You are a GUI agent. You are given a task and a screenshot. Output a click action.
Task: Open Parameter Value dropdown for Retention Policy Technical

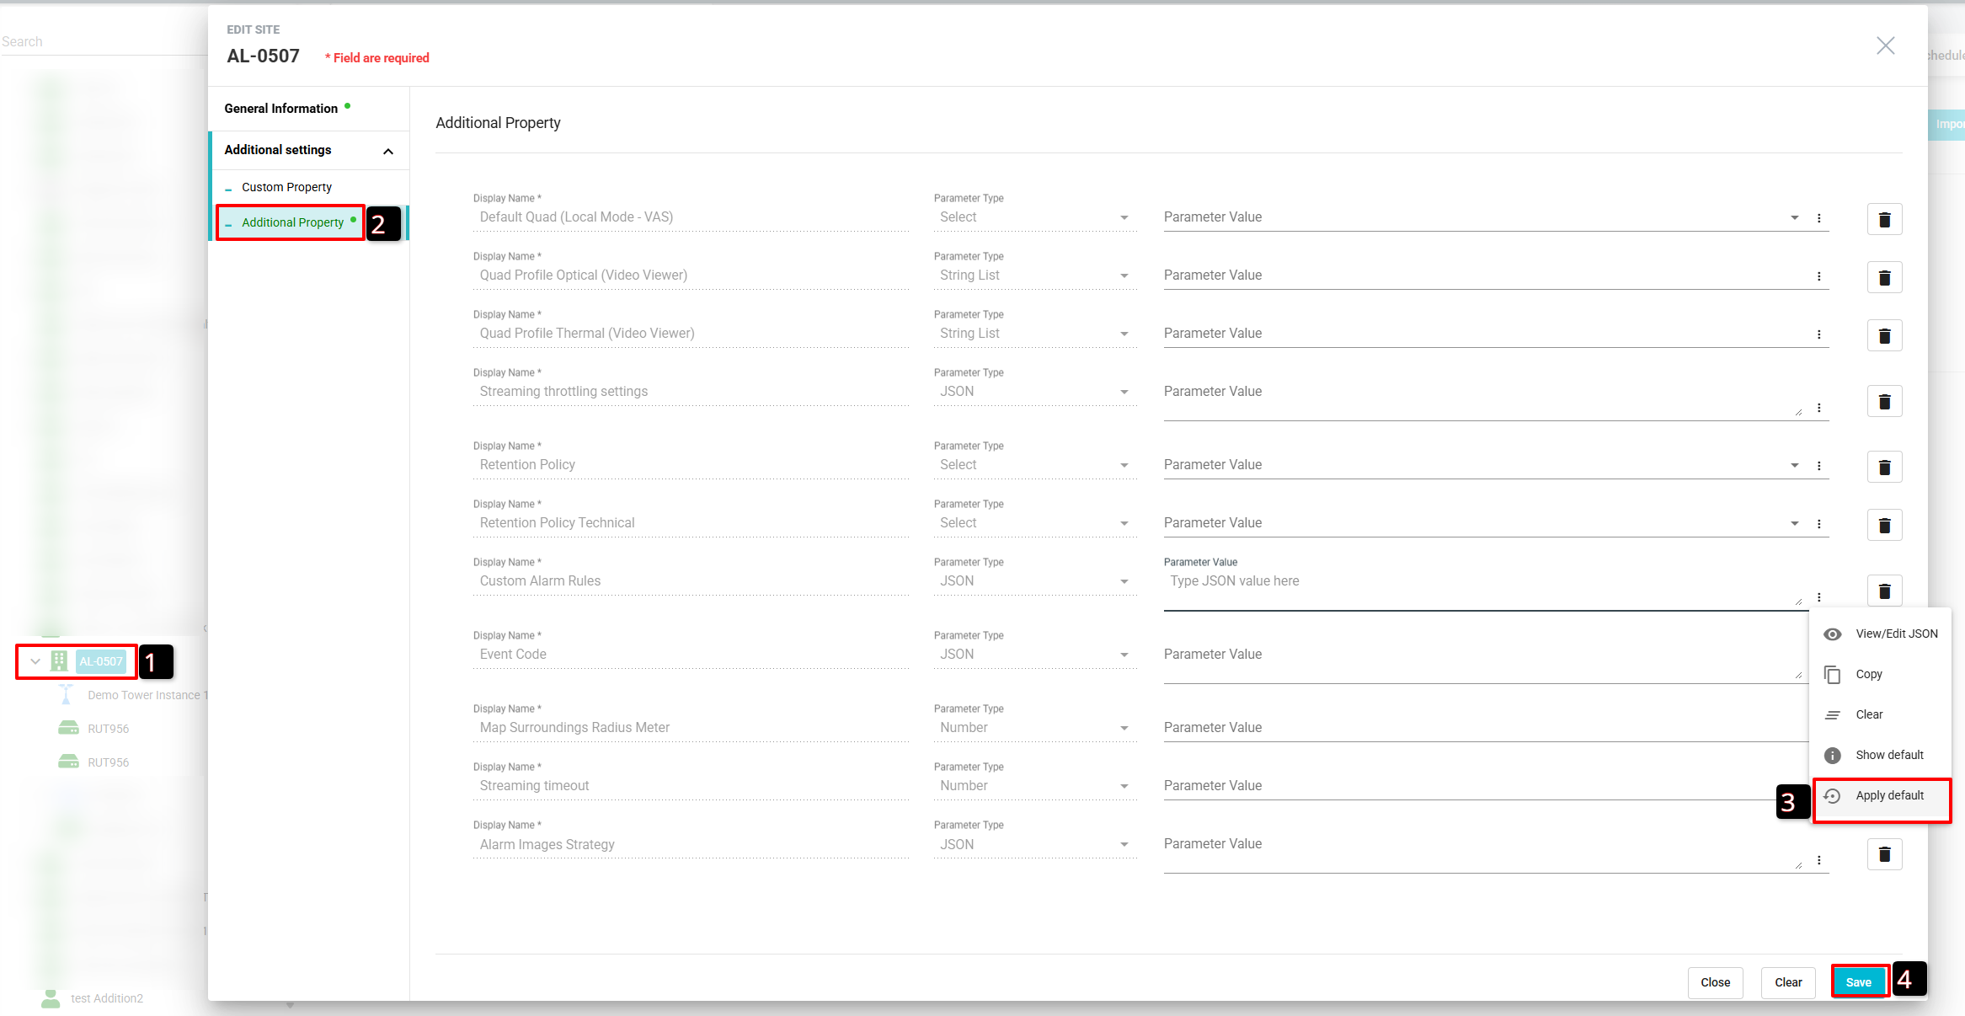pyautogui.click(x=1794, y=524)
